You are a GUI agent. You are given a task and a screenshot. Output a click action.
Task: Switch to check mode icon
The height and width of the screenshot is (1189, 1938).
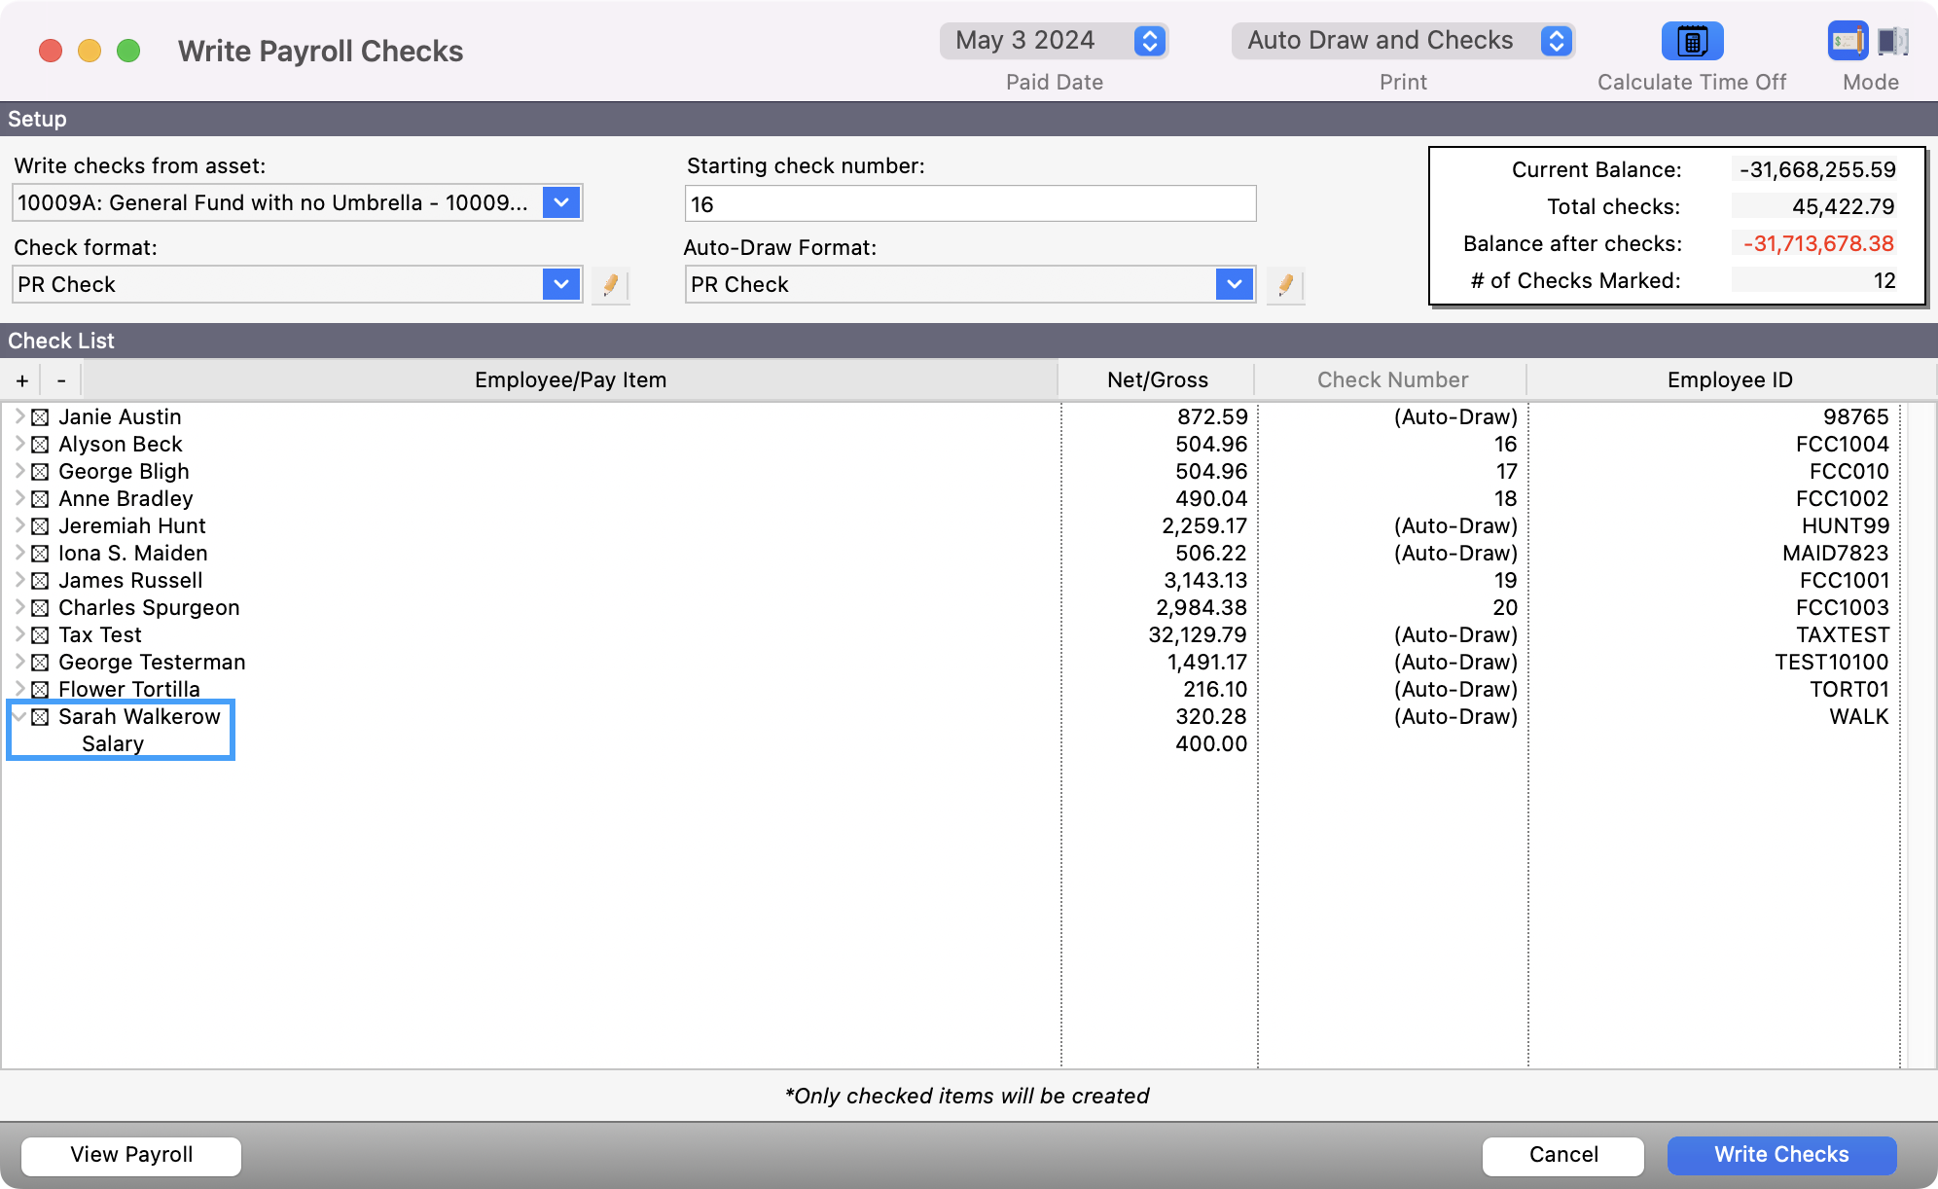(1847, 41)
